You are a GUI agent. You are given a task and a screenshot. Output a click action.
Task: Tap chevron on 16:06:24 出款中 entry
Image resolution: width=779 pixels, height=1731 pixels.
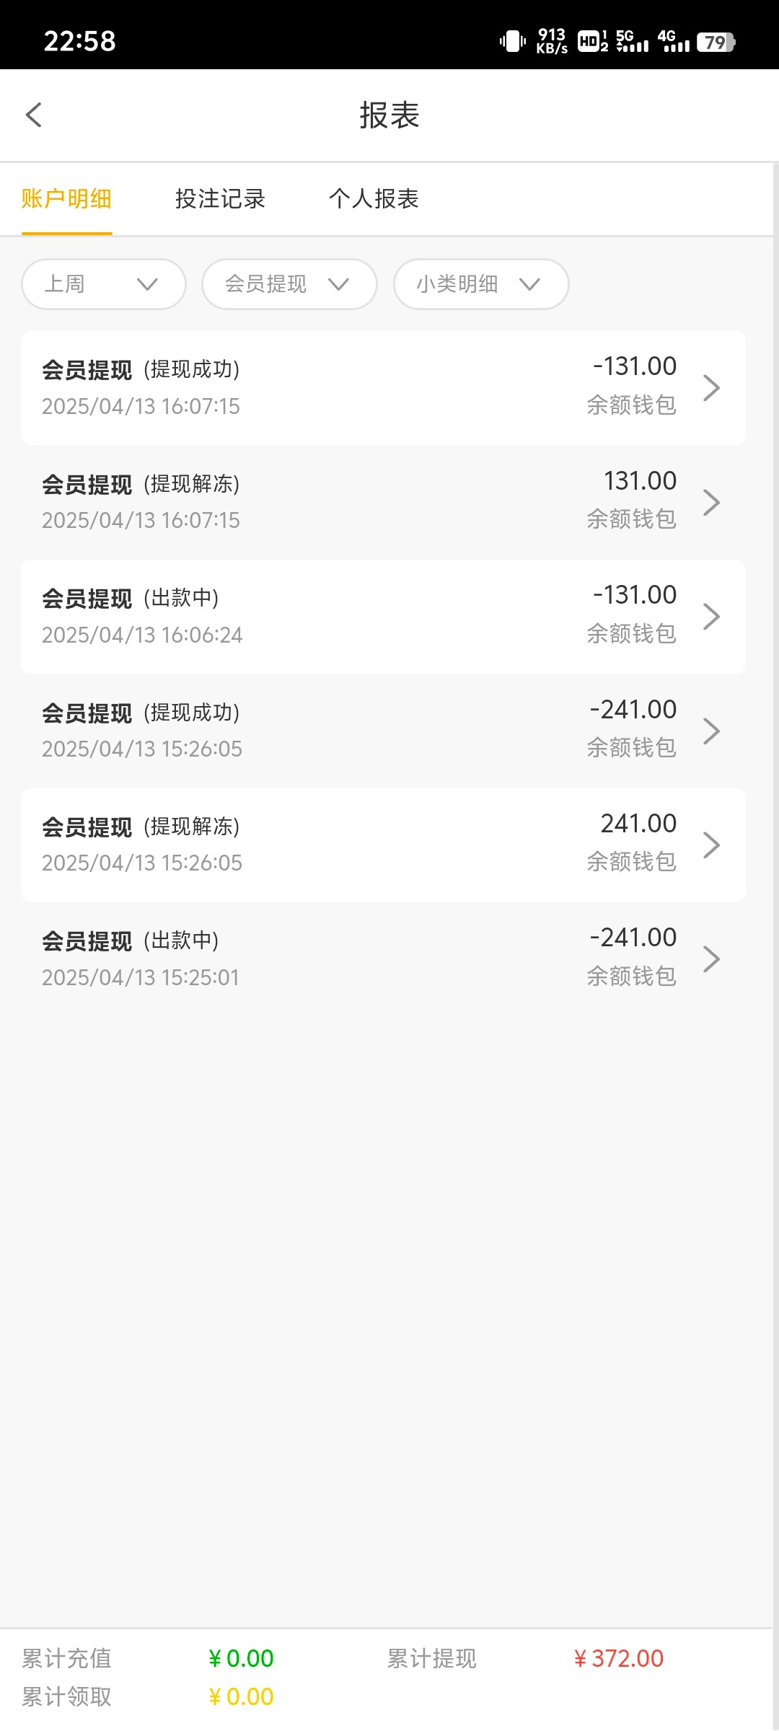pyautogui.click(x=711, y=617)
